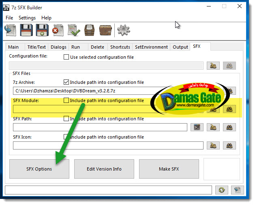Minimize the 7z SFX Builder window
Viewport: 255px width, 205px height.
[209, 6]
